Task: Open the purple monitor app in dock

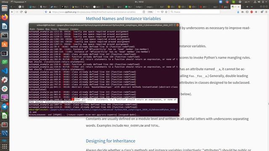Action: pos(5,98)
